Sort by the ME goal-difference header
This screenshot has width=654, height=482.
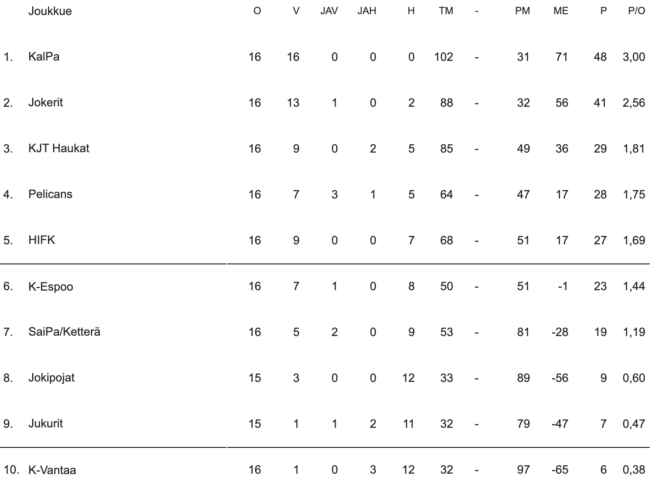click(x=560, y=11)
